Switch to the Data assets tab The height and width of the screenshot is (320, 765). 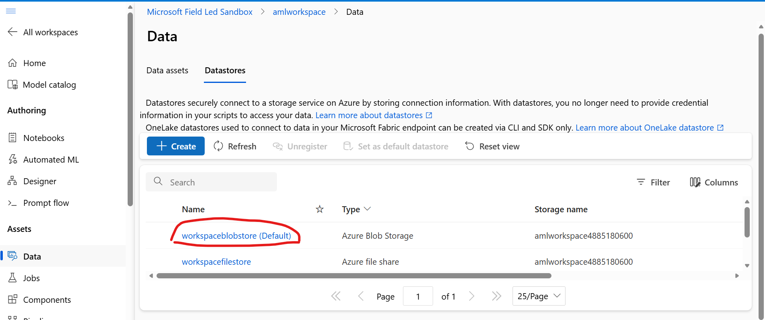tap(167, 70)
